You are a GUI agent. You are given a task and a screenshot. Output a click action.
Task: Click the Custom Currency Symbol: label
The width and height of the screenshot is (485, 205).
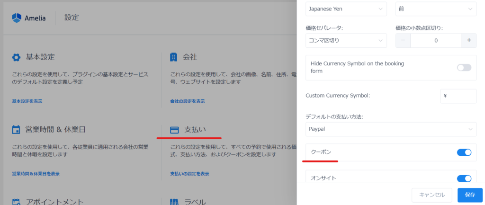click(x=338, y=96)
